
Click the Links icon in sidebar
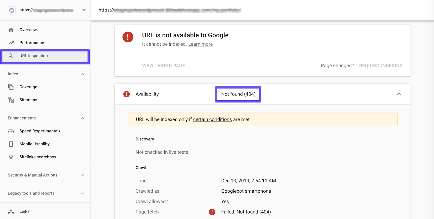[11, 211]
